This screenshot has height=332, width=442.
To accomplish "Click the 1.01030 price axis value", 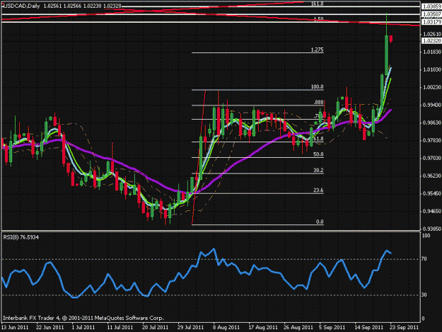I will (x=432, y=69).
